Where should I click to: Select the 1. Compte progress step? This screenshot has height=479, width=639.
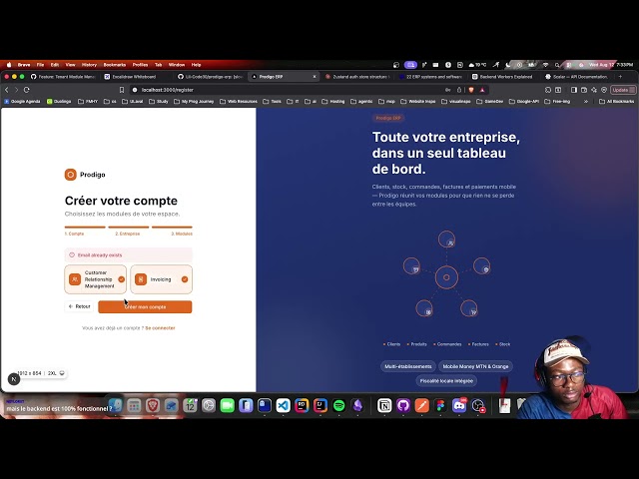74,234
